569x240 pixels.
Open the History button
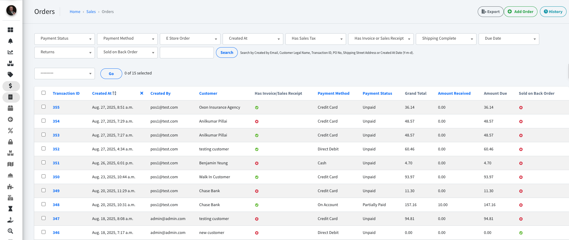point(553,12)
